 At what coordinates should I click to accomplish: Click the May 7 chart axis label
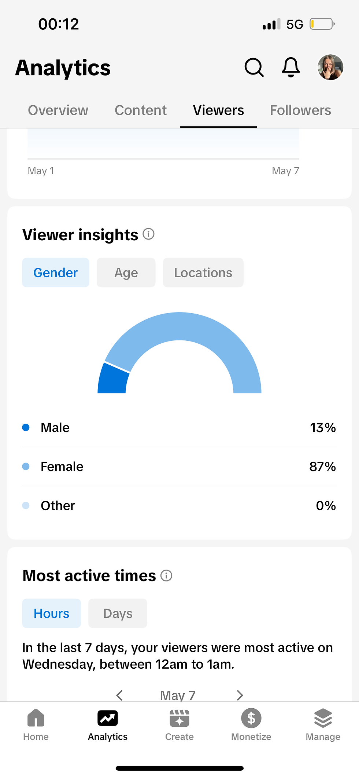click(x=285, y=171)
